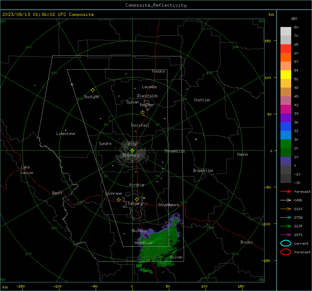Click the ThreeHills map label
This screenshot has width=312, height=291.
pos(174,151)
